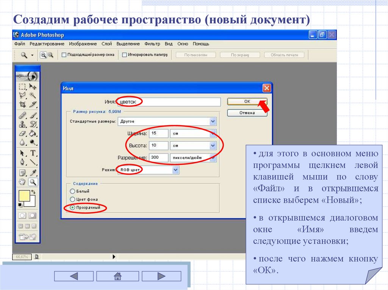Screen dimensions: 388x290
Task: Expand the 'Режим' RGB цвет dropdown
Action: tap(175, 170)
